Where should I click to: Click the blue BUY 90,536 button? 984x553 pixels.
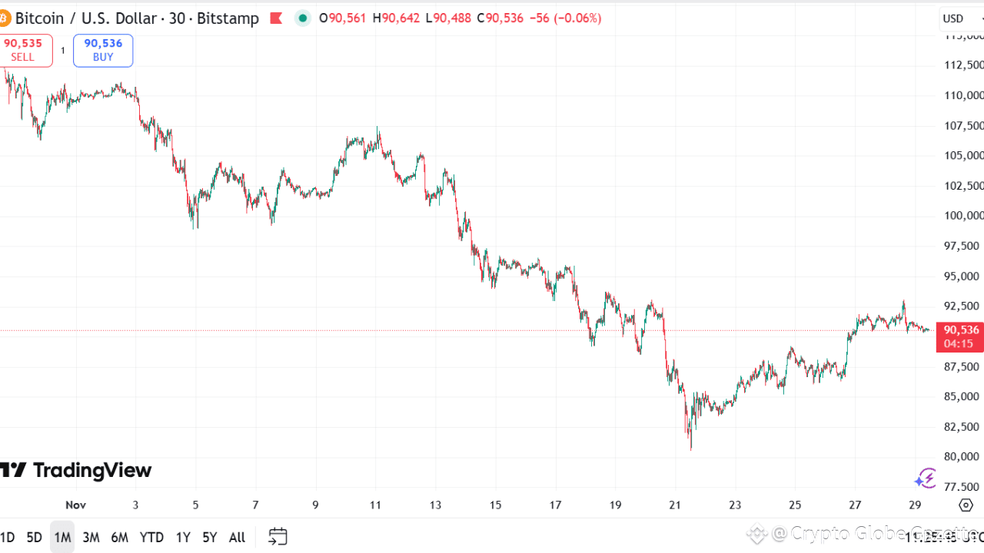coord(103,50)
